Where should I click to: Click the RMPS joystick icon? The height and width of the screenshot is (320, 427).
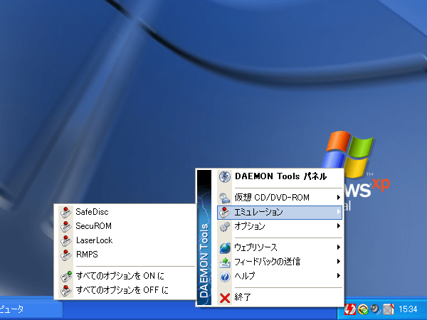(65, 255)
